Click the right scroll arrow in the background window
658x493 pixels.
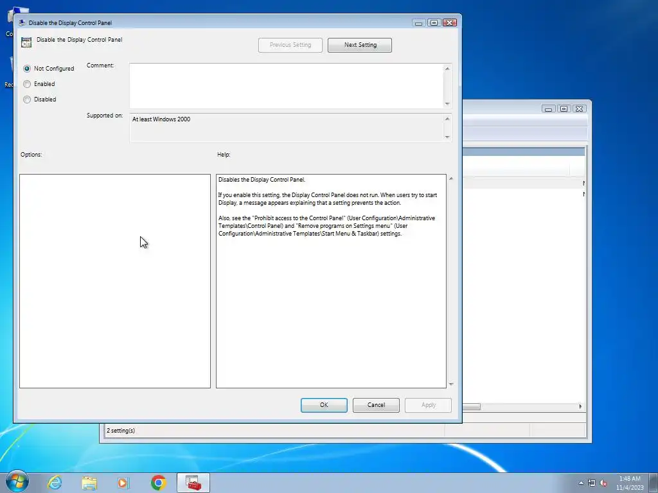(x=580, y=406)
